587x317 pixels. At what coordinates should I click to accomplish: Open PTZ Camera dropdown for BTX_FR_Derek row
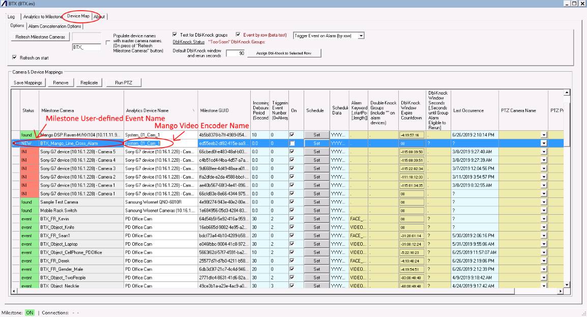(x=544, y=261)
